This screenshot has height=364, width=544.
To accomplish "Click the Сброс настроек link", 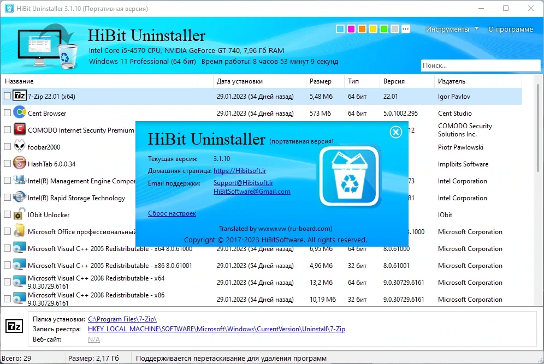I will 172,213.
